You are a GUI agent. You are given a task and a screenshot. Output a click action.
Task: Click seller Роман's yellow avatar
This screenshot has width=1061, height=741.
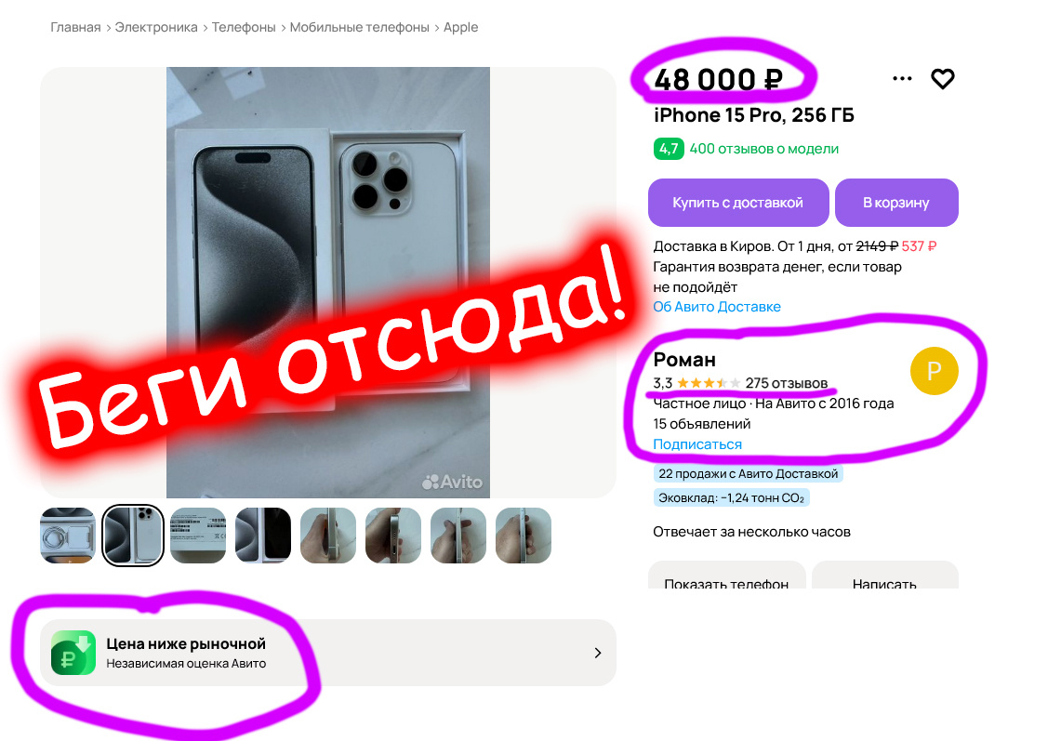pos(934,371)
